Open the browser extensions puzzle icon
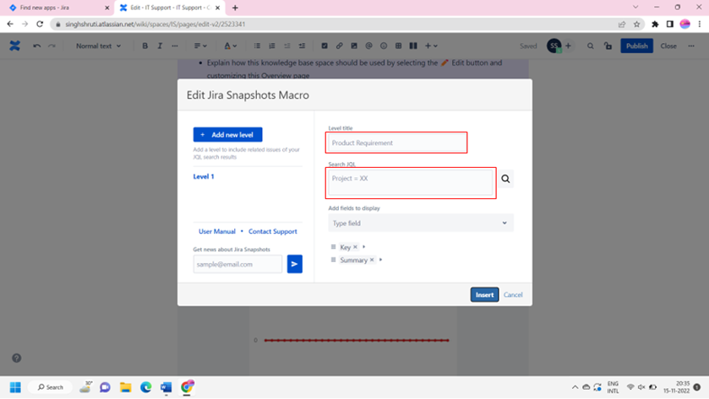The height and width of the screenshot is (399, 709). [x=655, y=24]
